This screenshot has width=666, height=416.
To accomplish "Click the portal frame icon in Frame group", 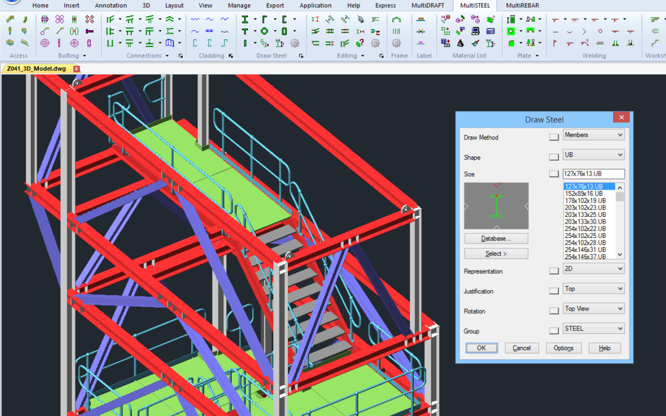I will 397,20.
